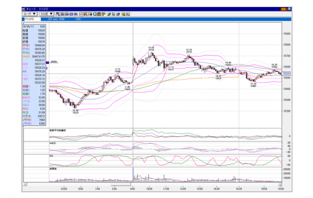Open the 5-minute timeframe dropdown
This screenshot has height=198, width=313.
point(47,14)
